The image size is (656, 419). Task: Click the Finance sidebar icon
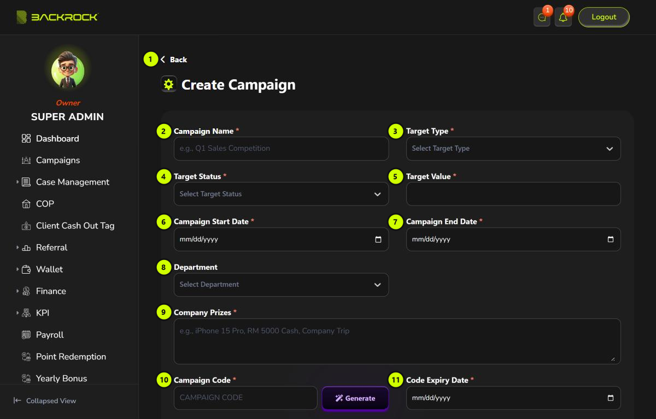26,292
